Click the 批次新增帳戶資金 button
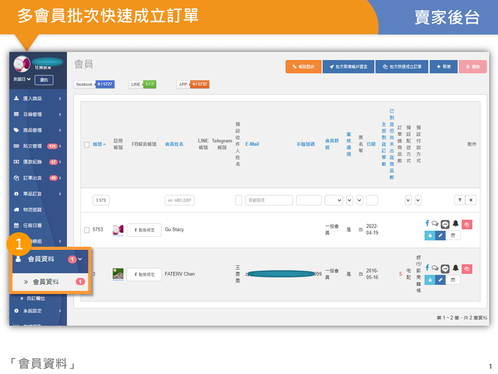498x374 pixels. [348, 66]
